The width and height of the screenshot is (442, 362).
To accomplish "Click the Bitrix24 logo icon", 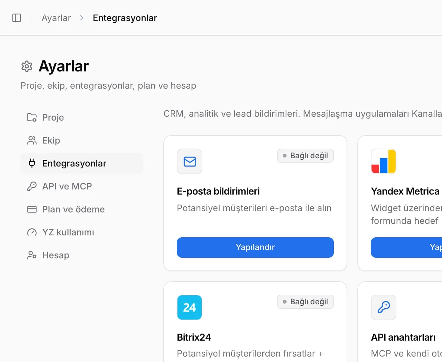I will [190, 307].
